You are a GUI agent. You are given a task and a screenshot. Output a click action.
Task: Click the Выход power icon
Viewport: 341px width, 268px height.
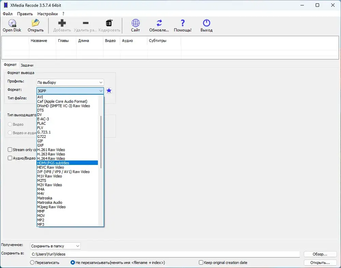(206, 23)
